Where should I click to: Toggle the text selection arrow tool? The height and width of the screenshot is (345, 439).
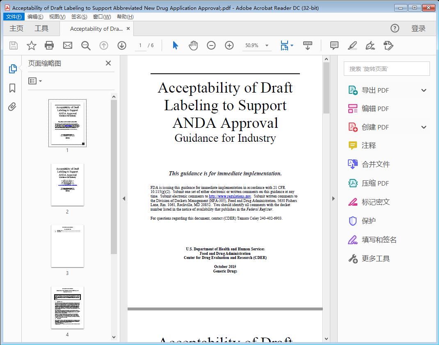pyautogui.click(x=174, y=45)
